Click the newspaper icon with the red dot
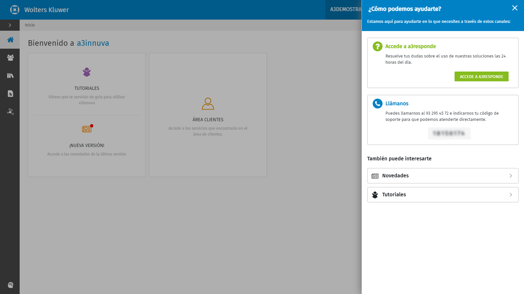The height and width of the screenshot is (294, 524). 87,129
